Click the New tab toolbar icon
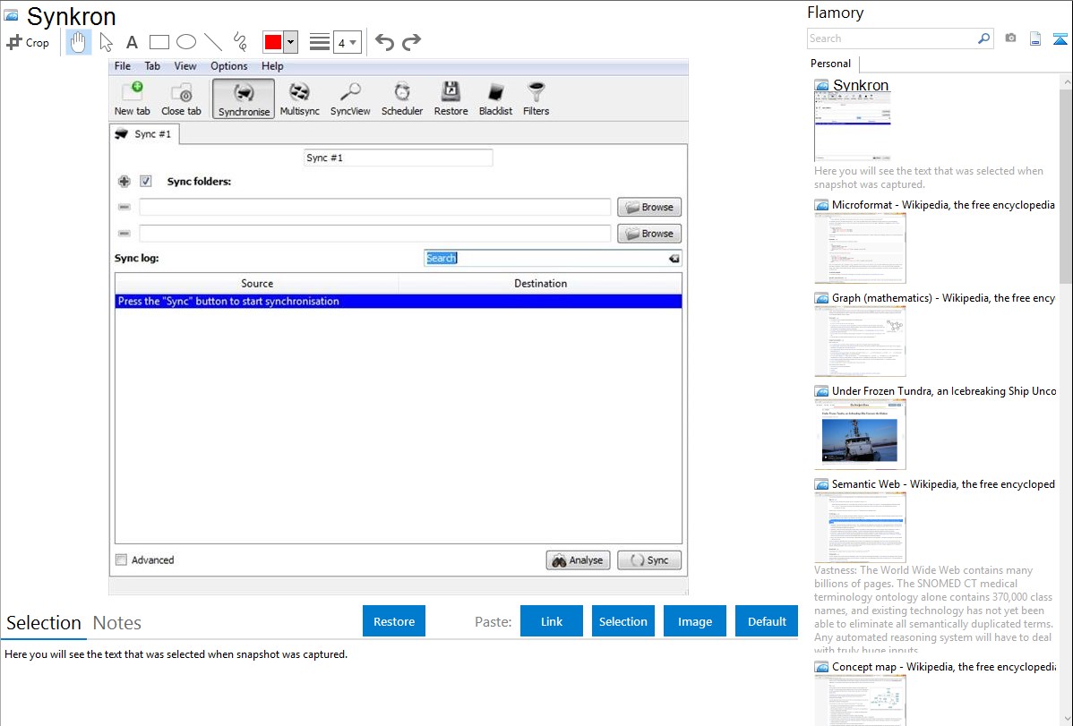1073x726 pixels. 132,98
